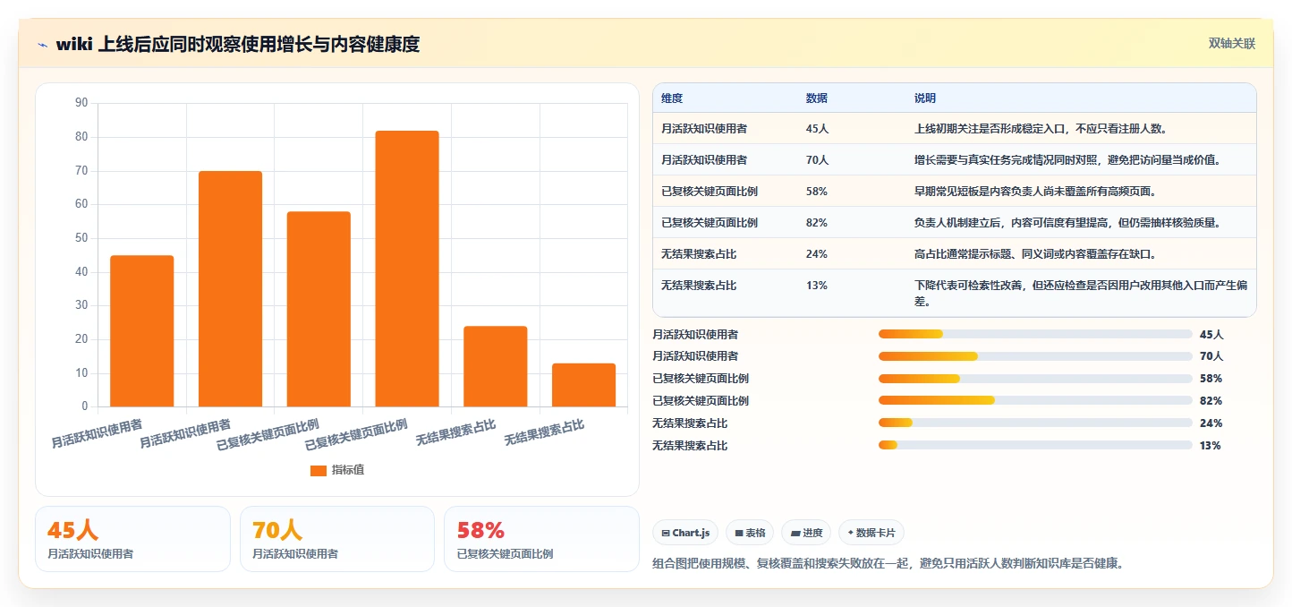The image size is (1292, 607).
Task: Select the 进度 chip
Action: 806,533
